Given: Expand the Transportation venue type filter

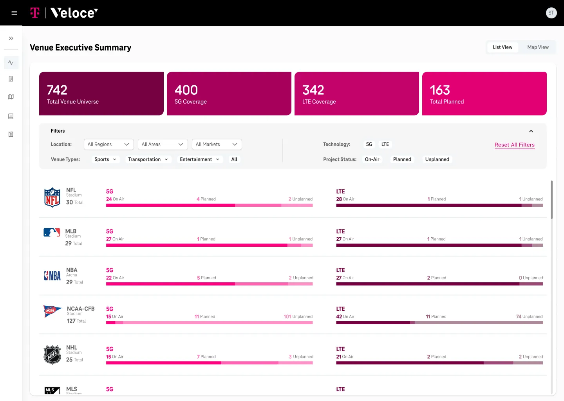Looking at the screenshot, I should click(148, 159).
